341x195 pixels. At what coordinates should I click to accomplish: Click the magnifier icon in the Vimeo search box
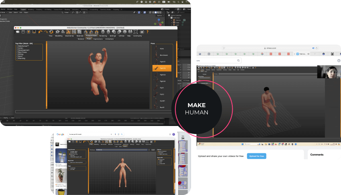click(239, 61)
